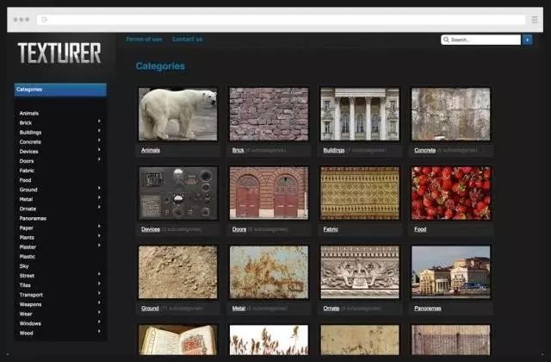The width and height of the screenshot is (551, 362).
Task: Open Animals in the sidebar menu
Action: pyautogui.click(x=29, y=113)
